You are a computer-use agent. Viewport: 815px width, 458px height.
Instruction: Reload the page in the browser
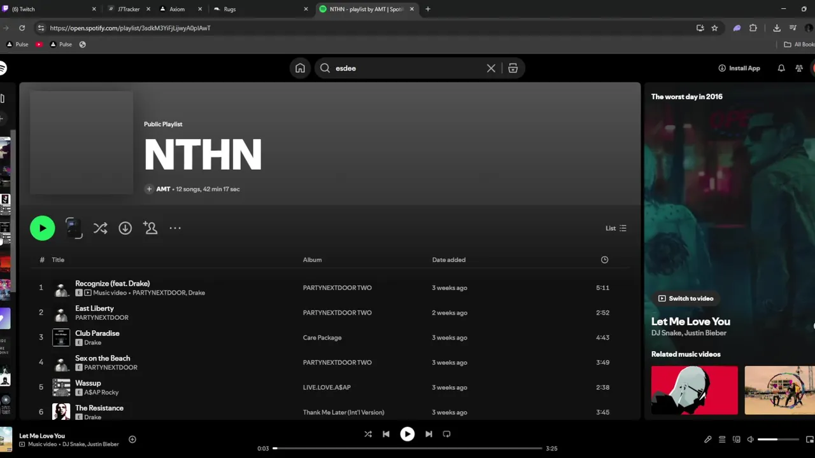[22, 28]
